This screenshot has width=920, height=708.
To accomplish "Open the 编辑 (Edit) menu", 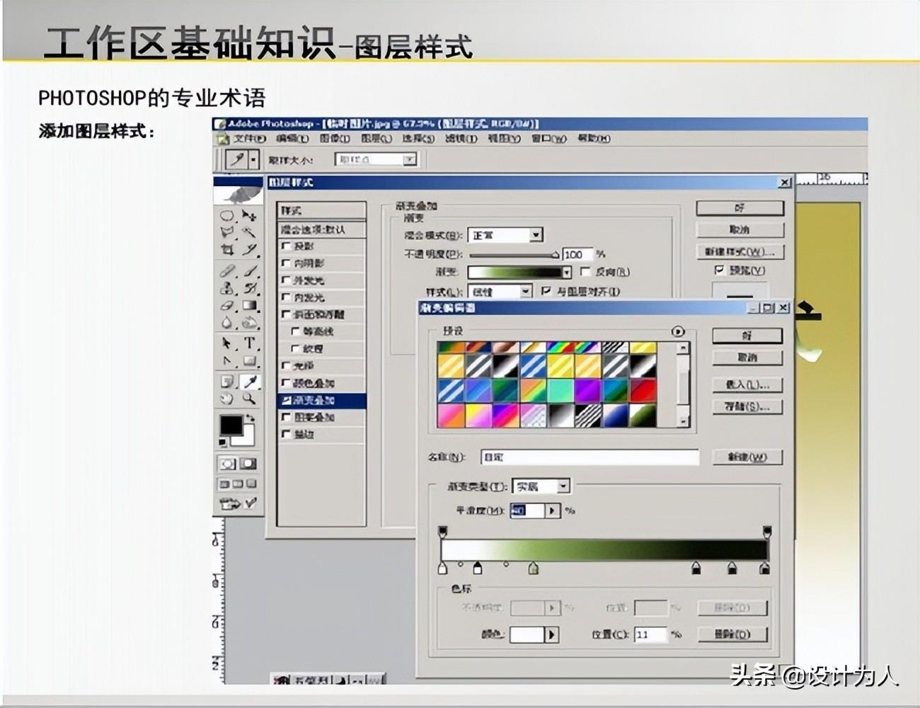I will pyautogui.click(x=292, y=139).
